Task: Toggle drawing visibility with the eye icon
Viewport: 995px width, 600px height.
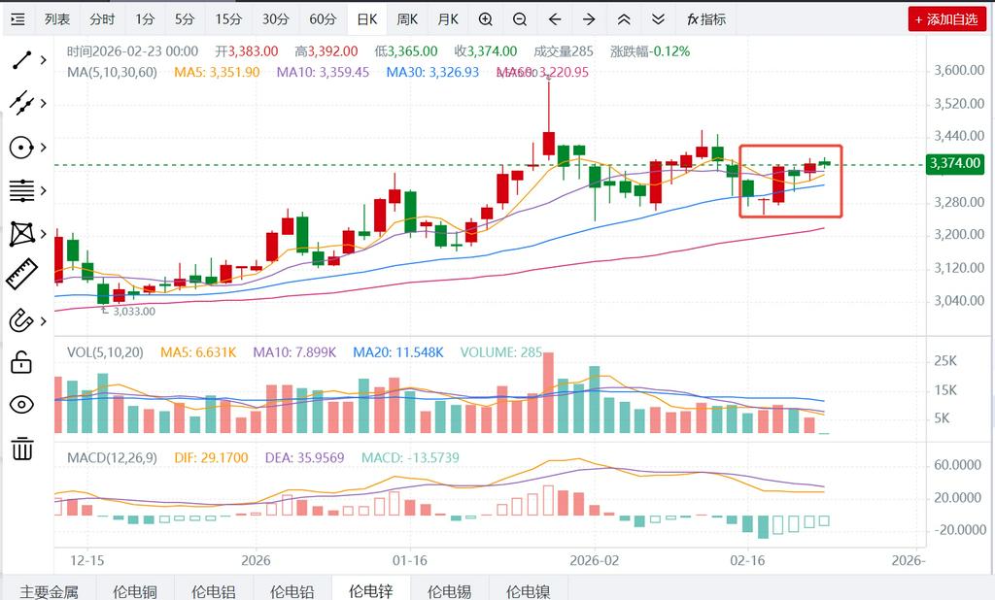Action: [21, 405]
